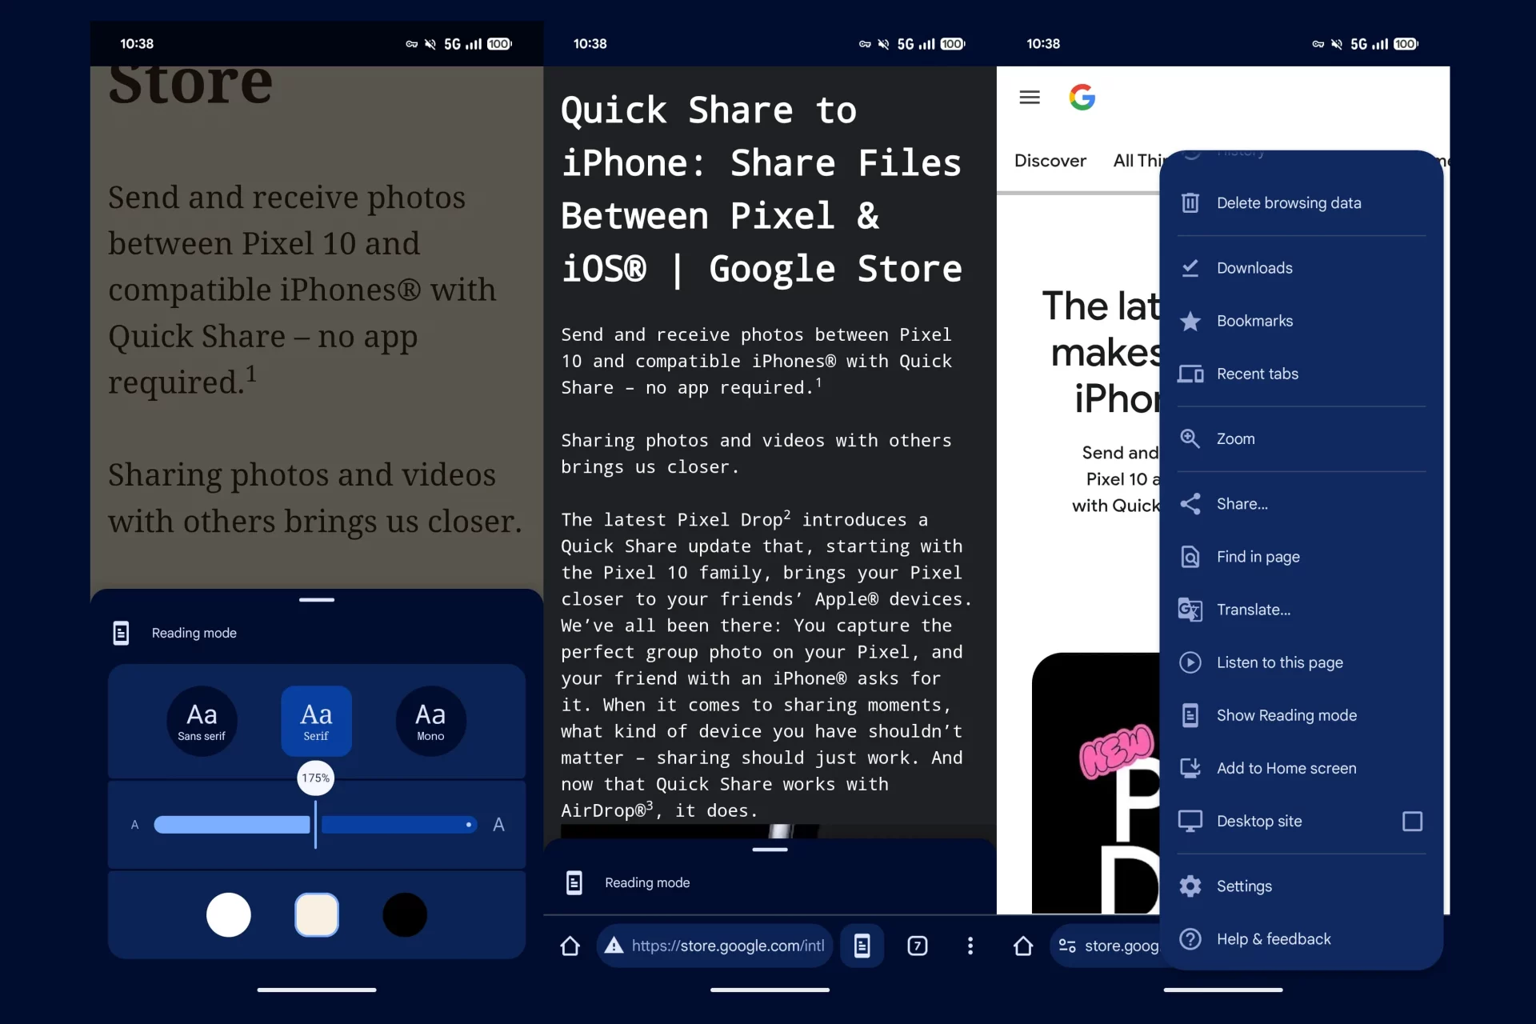
Task: Open the tab switcher showing 7 tabs
Action: pyautogui.click(x=917, y=946)
